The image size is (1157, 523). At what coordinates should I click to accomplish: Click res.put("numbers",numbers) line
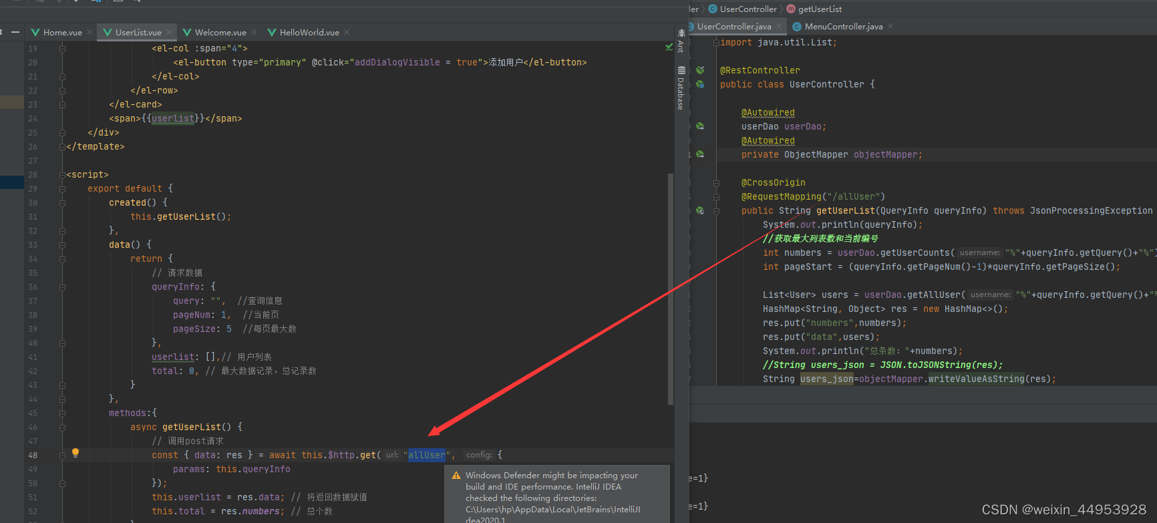click(x=835, y=323)
